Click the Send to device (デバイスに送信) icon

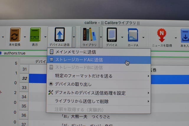(60, 35)
